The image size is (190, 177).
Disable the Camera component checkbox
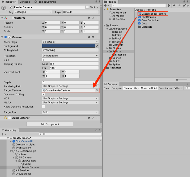pyautogui.click(x=9, y=37)
